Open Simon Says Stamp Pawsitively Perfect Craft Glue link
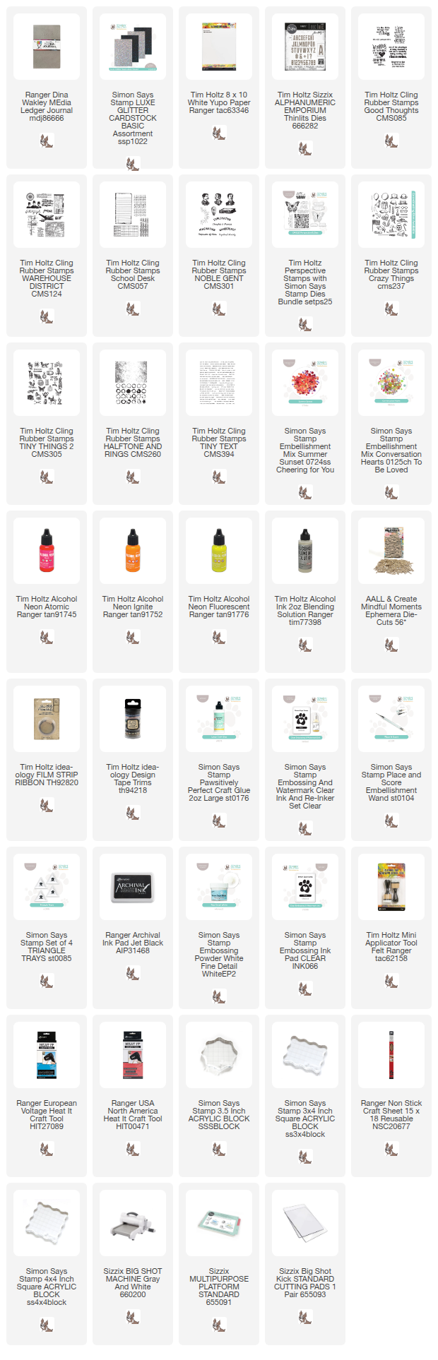Viewport: 438px width, 1360px height. pyautogui.click(x=219, y=782)
